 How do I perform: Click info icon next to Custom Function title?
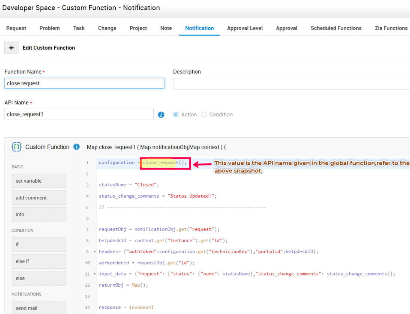coord(76,147)
